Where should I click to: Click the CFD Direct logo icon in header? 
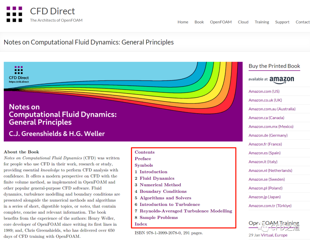tap(14, 14)
